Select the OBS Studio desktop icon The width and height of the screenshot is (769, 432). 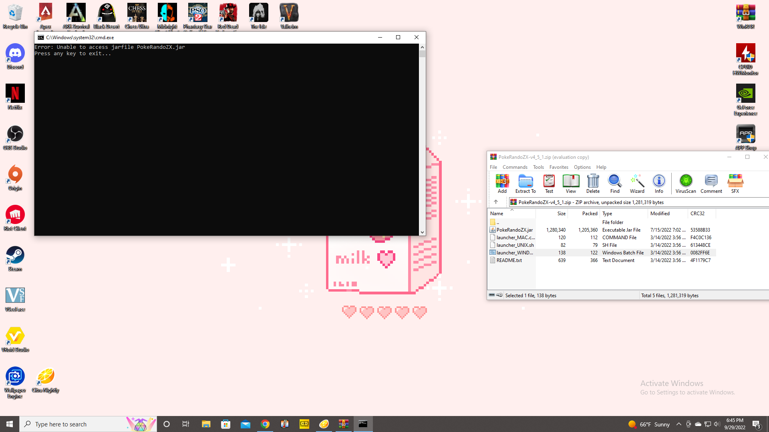(15, 138)
